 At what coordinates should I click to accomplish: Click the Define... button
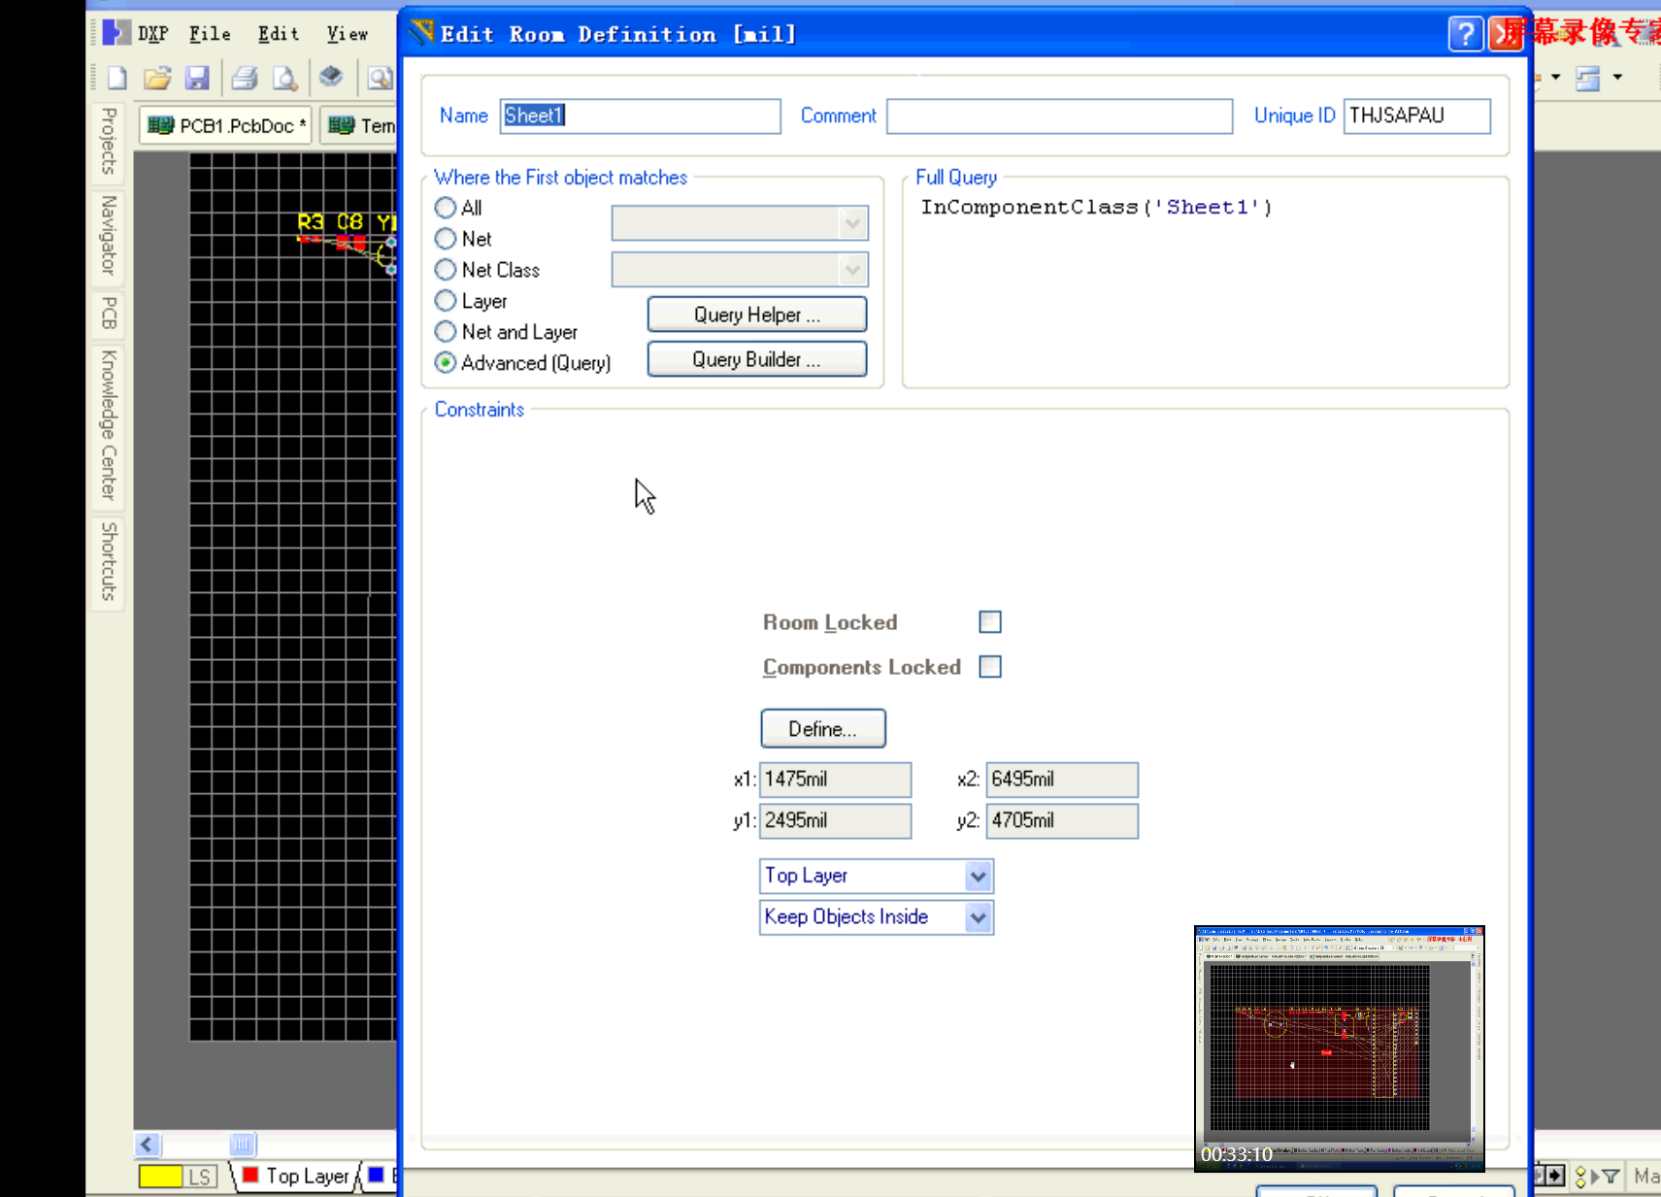tap(822, 729)
